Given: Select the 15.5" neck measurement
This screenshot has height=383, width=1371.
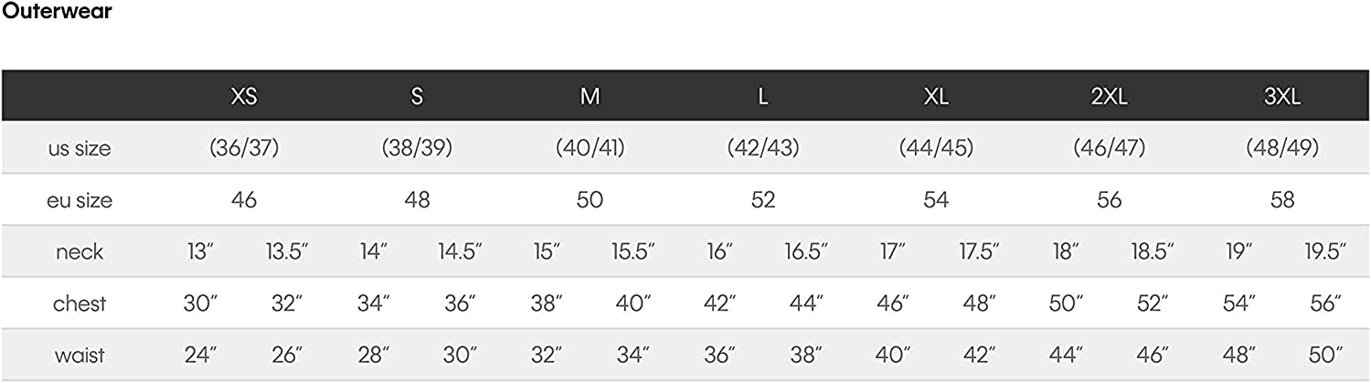Looking at the screenshot, I should coord(632,252).
